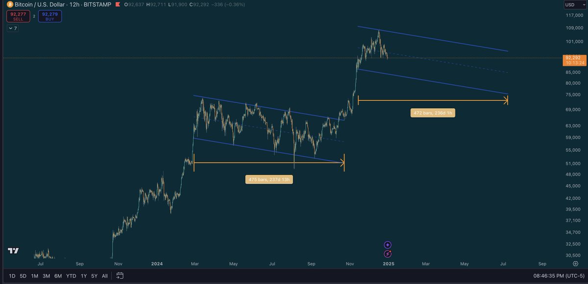Expand the chevron showing 7 chart objects

click(x=13, y=28)
